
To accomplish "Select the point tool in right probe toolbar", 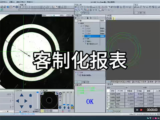I will tap(76, 7).
